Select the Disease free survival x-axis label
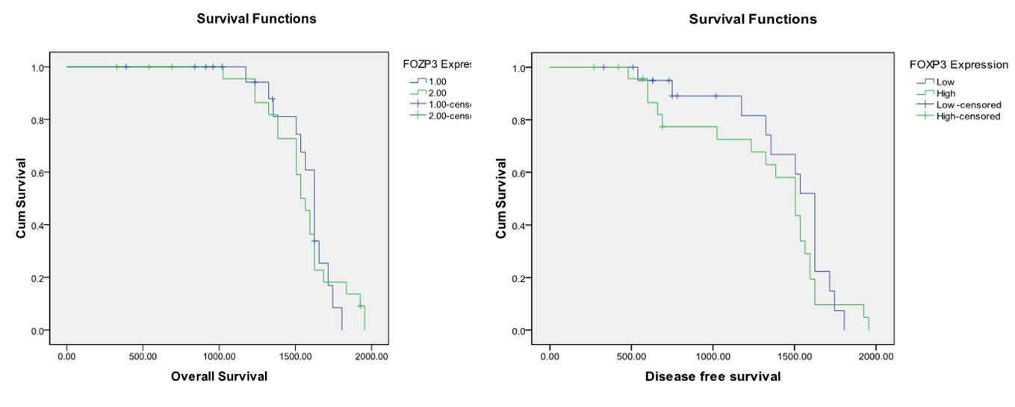This screenshot has width=1015, height=407. point(713,376)
